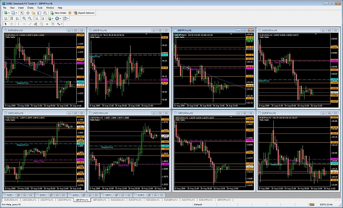Select the Equidistant Channel tool
Image resolution: width=343 pixels, height=208 pixels.
(x=36, y=24)
